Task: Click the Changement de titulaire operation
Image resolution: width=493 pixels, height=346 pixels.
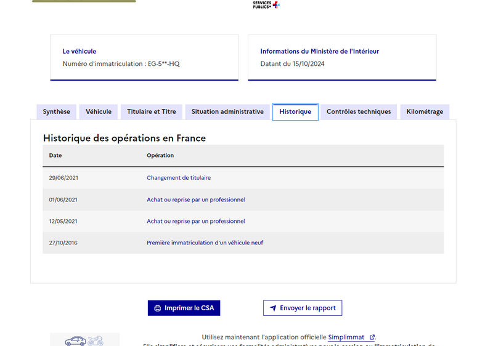Action: [179, 178]
